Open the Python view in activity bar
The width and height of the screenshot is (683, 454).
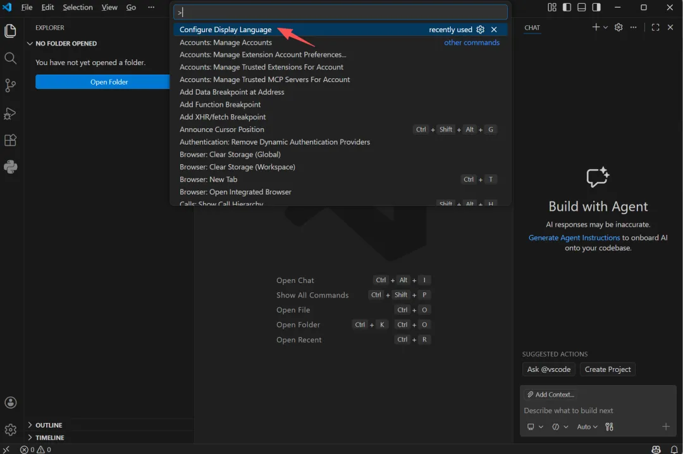[x=11, y=167]
